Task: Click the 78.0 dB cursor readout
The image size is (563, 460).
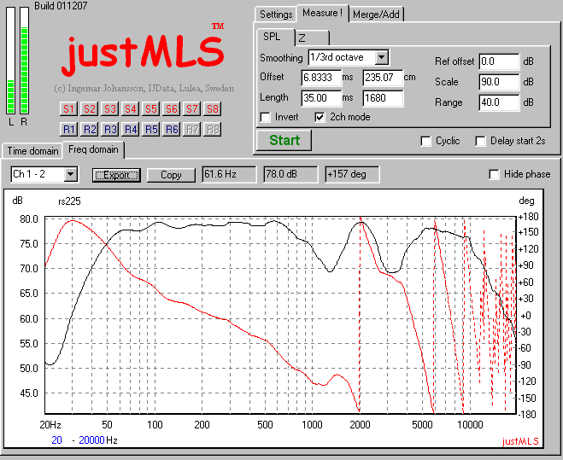Action: 290,174
